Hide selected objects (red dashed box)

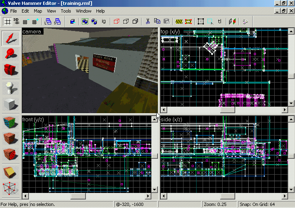[116, 22]
